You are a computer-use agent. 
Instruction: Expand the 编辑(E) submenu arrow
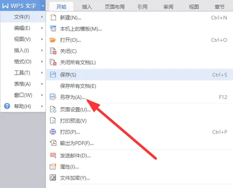pyautogui.click(x=42, y=28)
